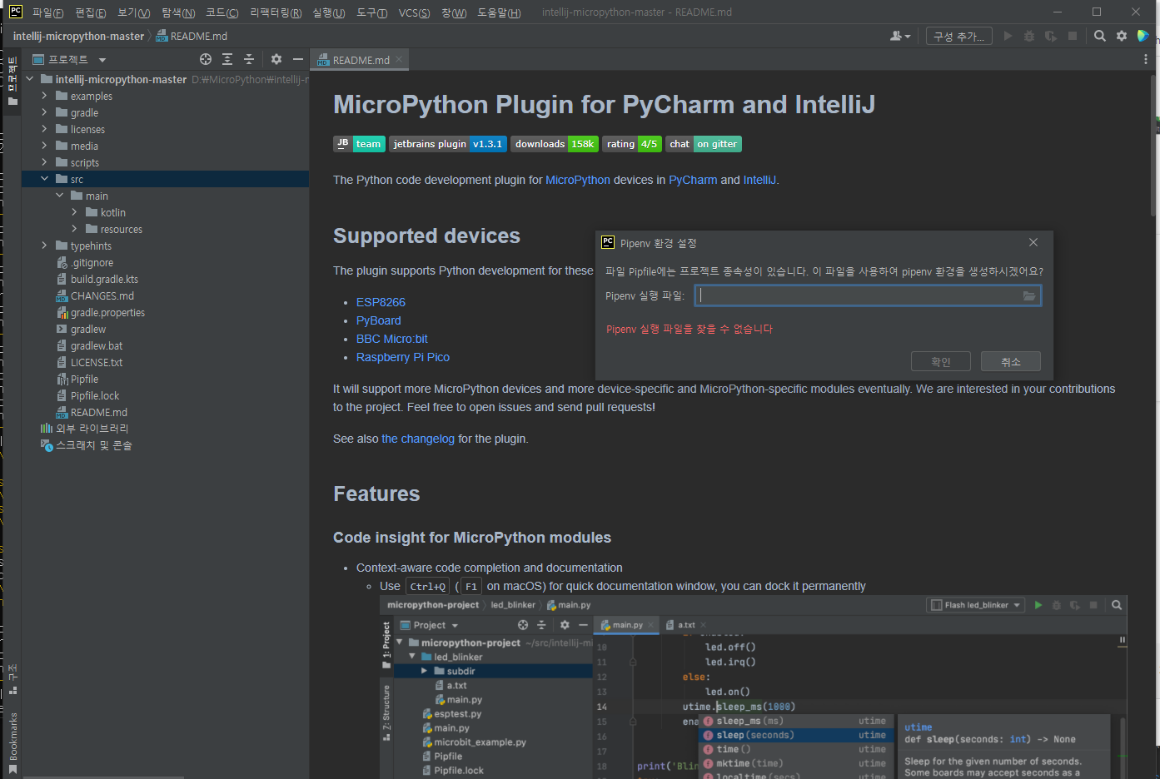Click 확인 in the Pipenv dialog

tap(941, 361)
